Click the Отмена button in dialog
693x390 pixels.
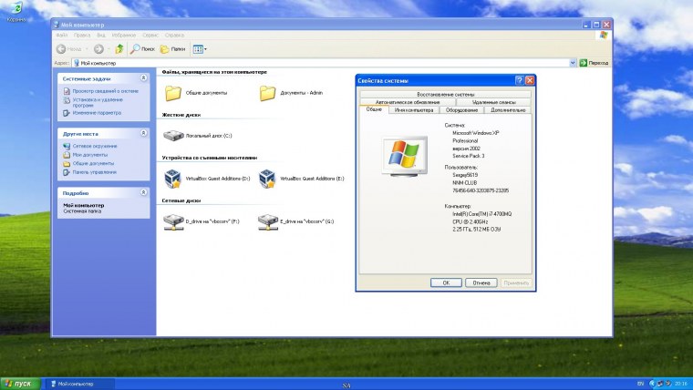click(x=481, y=282)
